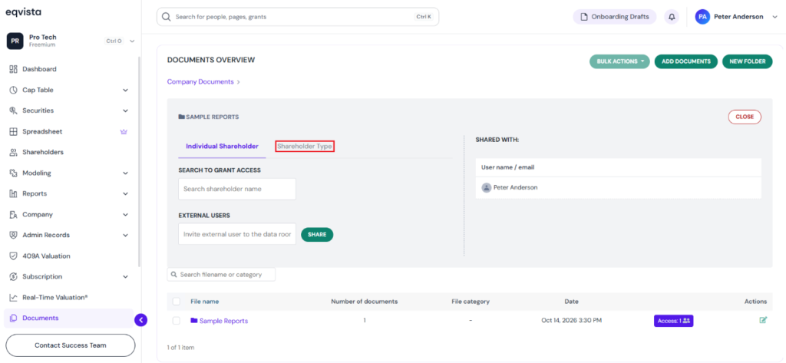Click the Cap Table pie icon
Viewport: 786px width, 363px height.
14,91
